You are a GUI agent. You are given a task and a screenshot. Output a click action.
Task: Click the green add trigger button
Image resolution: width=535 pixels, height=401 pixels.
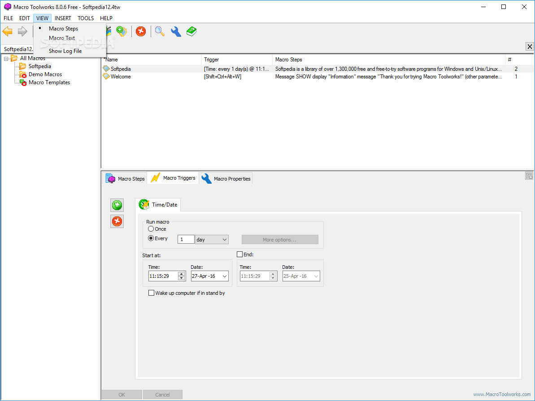(x=117, y=205)
